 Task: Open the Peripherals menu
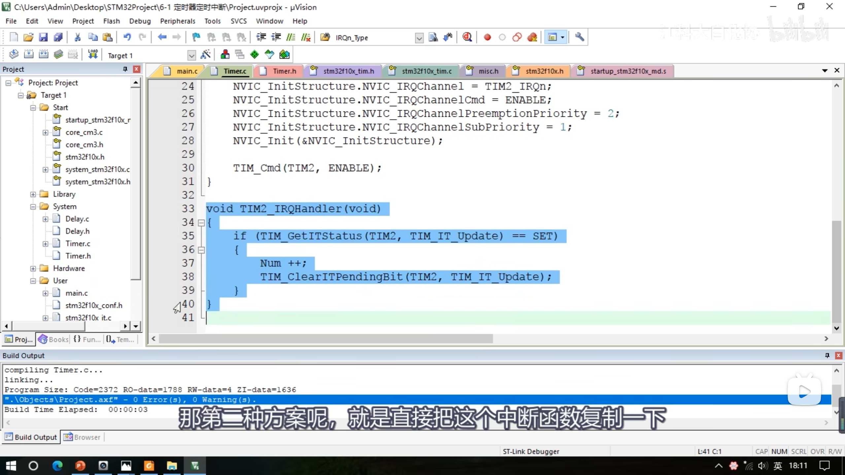click(178, 21)
